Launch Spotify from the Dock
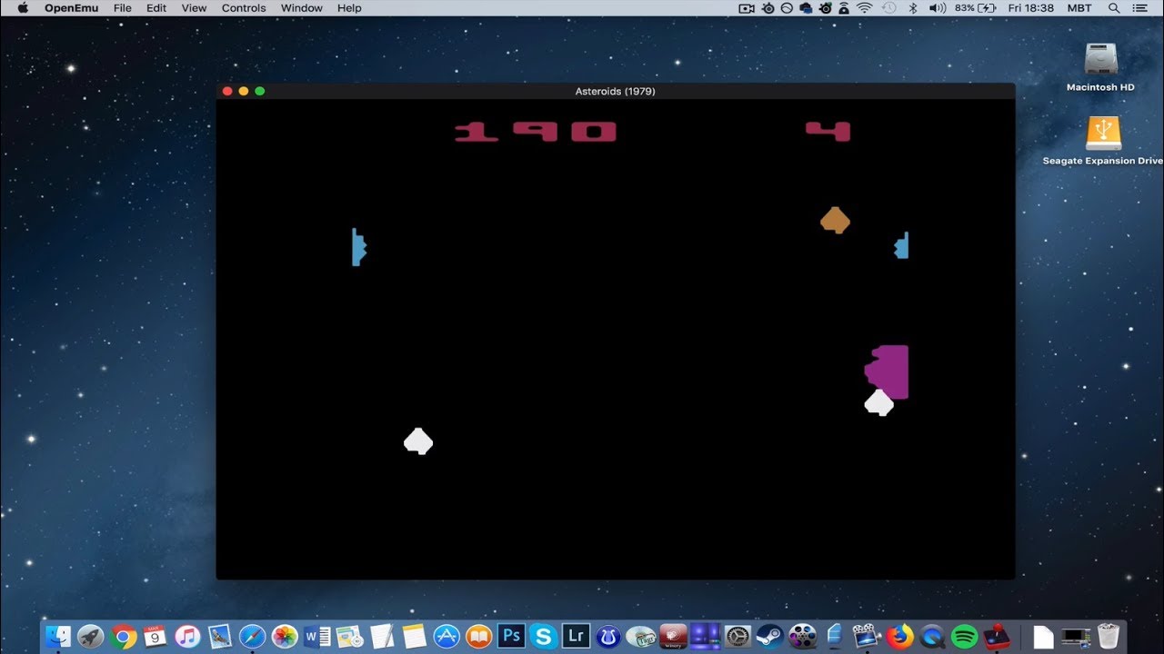 coord(964,637)
